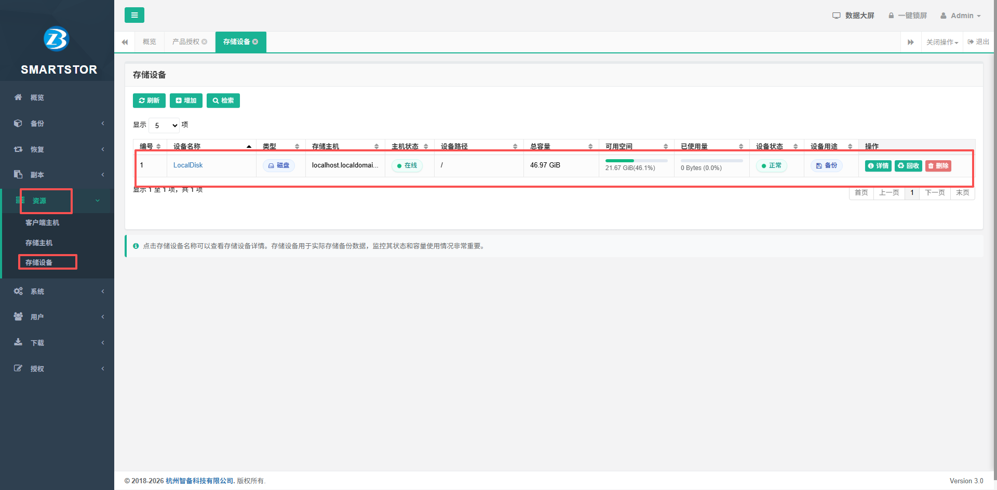Expand the 副本 sidebar menu
The image size is (997, 490).
pyautogui.click(x=57, y=175)
